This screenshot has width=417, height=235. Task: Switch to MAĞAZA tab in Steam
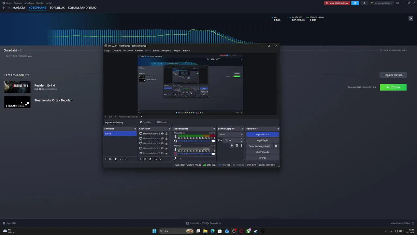pos(19,8)
